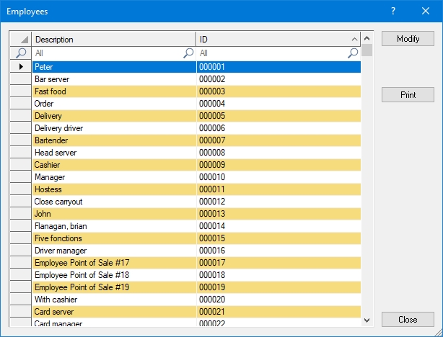Click the row selector beside Cashier

[21, 165]
